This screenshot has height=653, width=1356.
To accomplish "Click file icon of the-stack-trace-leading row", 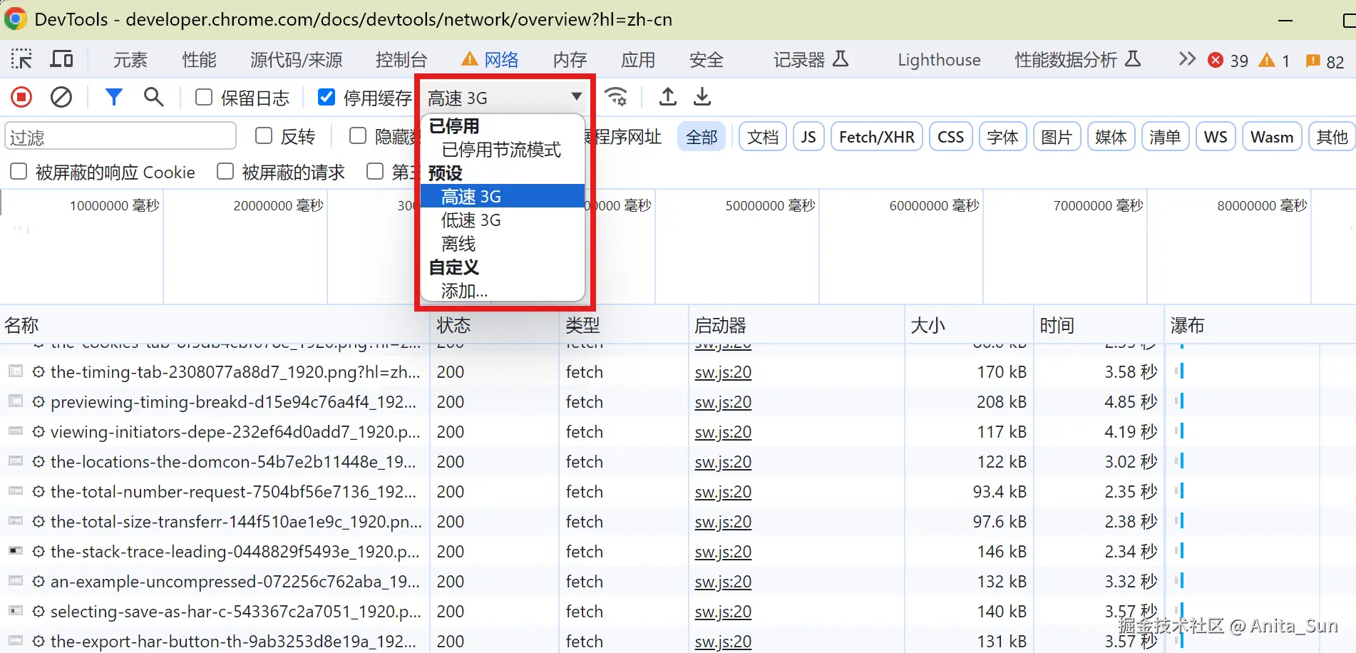I will 16,551.
